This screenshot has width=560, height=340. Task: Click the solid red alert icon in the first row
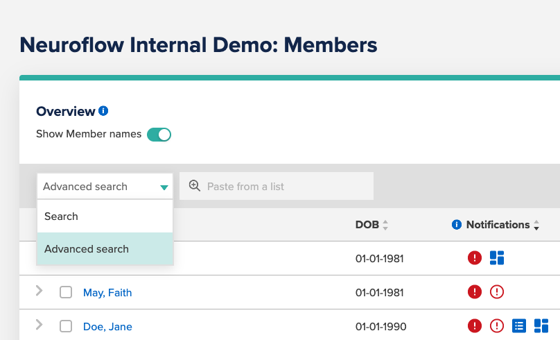pyautogui.click(x=475, y=257)
